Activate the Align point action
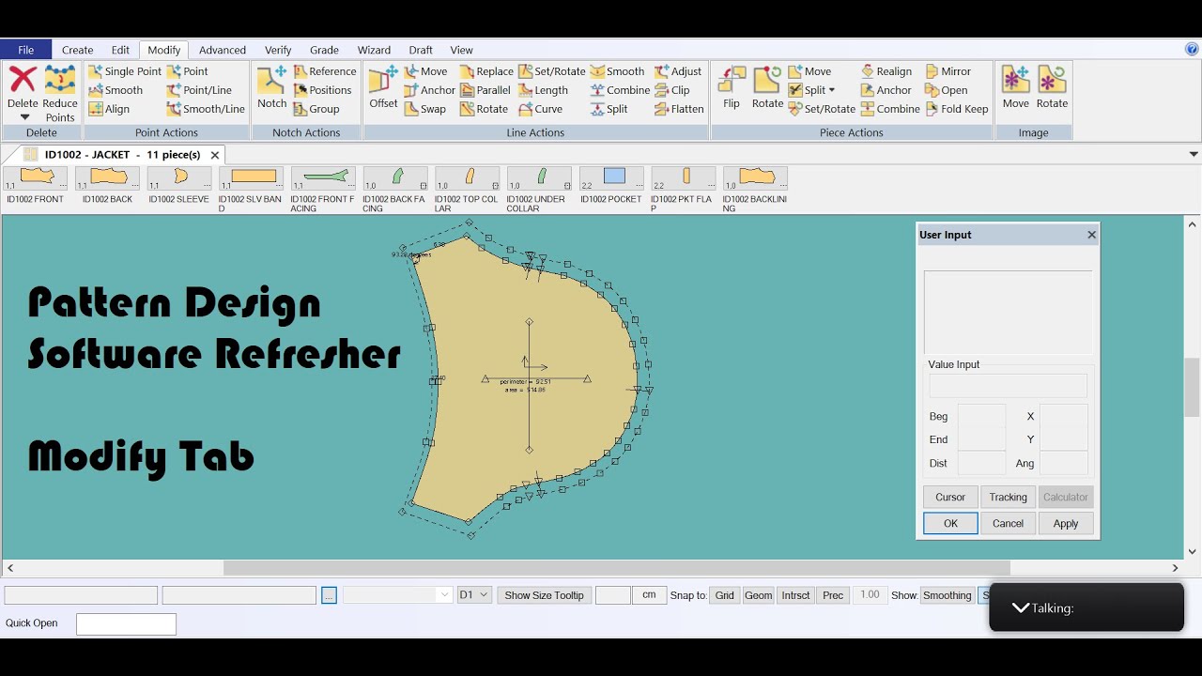1202x676 pixels. 109,109
